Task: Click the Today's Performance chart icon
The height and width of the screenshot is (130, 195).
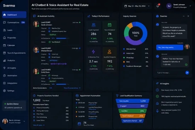Action: click(89, 16)
